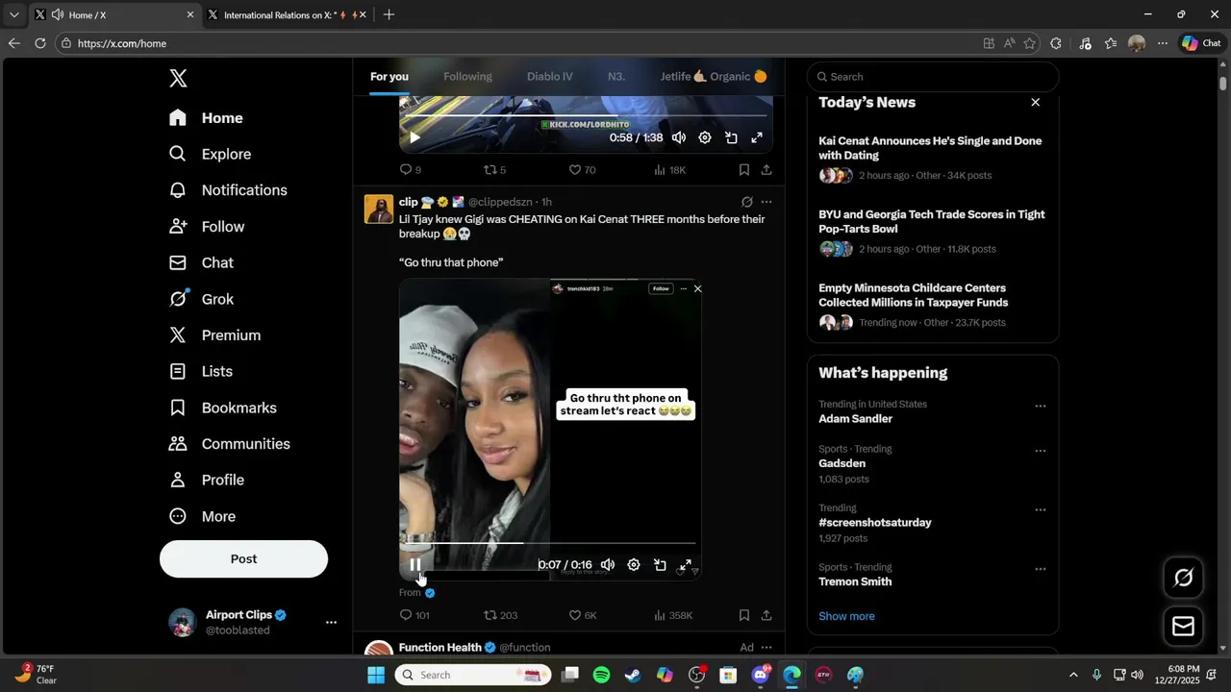Viewport: 1231px width, 692px height.
Task: Switch to the International Relations browser tab
Action: 286,14
